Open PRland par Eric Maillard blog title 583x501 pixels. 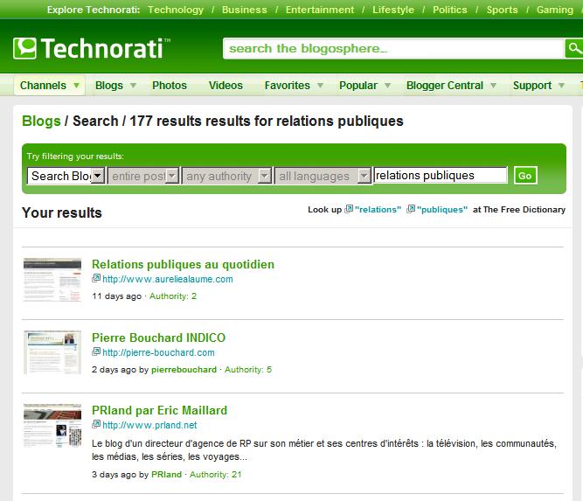pos(159,411)
